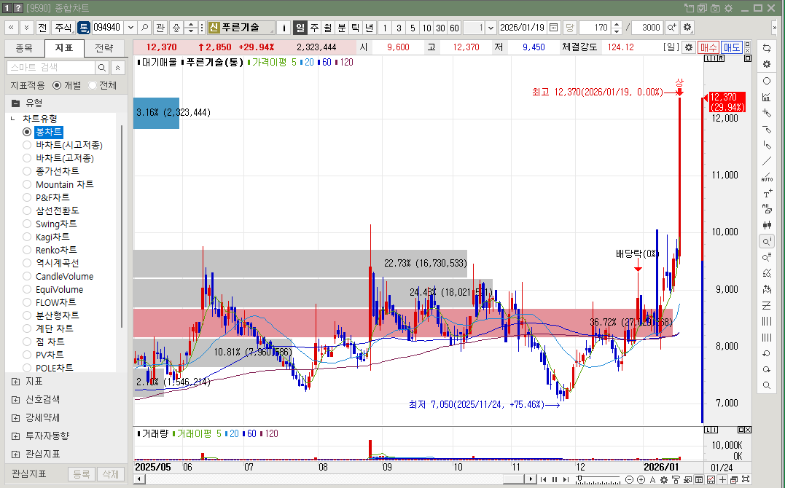Image resolution: width=785 pixels, height=488 pixels.
Task: Click the refresh cycle icon in right toolbar
Action: (767, 48)
